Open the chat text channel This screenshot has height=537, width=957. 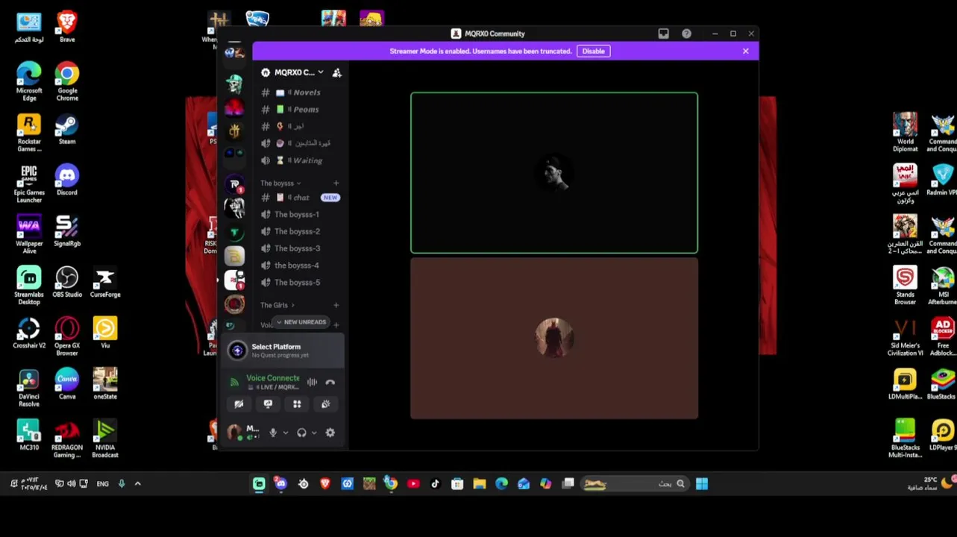click(300, 198)
